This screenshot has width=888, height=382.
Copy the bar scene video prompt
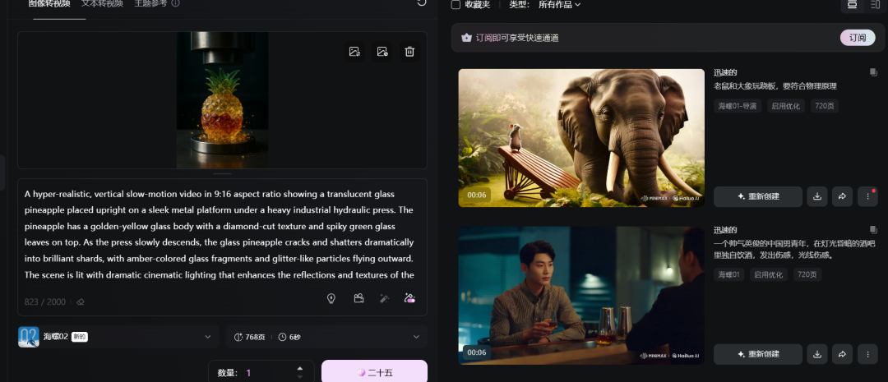click(872, 230)
